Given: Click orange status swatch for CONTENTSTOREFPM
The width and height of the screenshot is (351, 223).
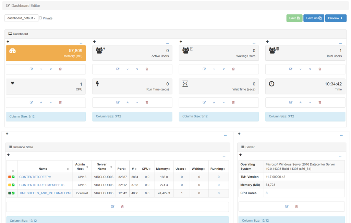Looking at the screenshot, I should click(10, 177).
